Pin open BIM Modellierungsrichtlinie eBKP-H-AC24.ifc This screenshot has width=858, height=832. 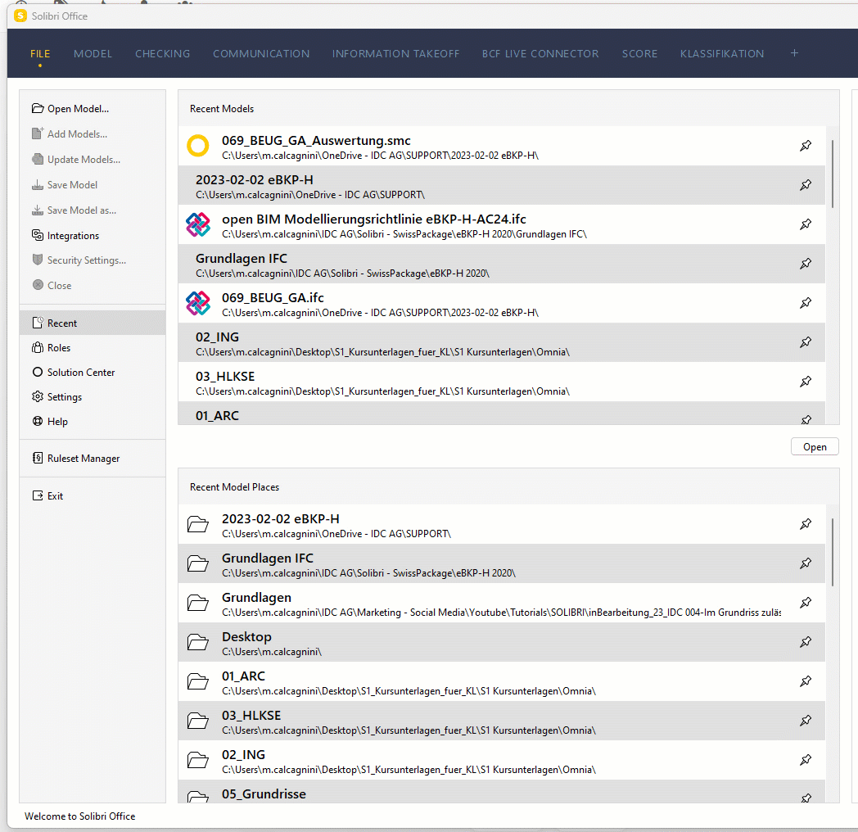click(x=806, y=224)
